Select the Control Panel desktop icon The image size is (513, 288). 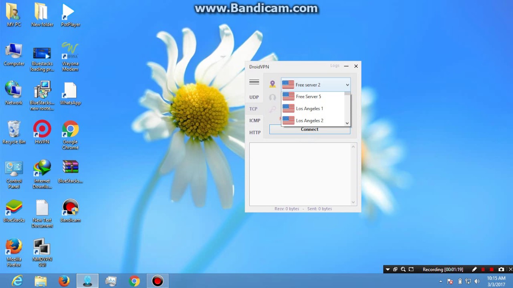point(14,175)
